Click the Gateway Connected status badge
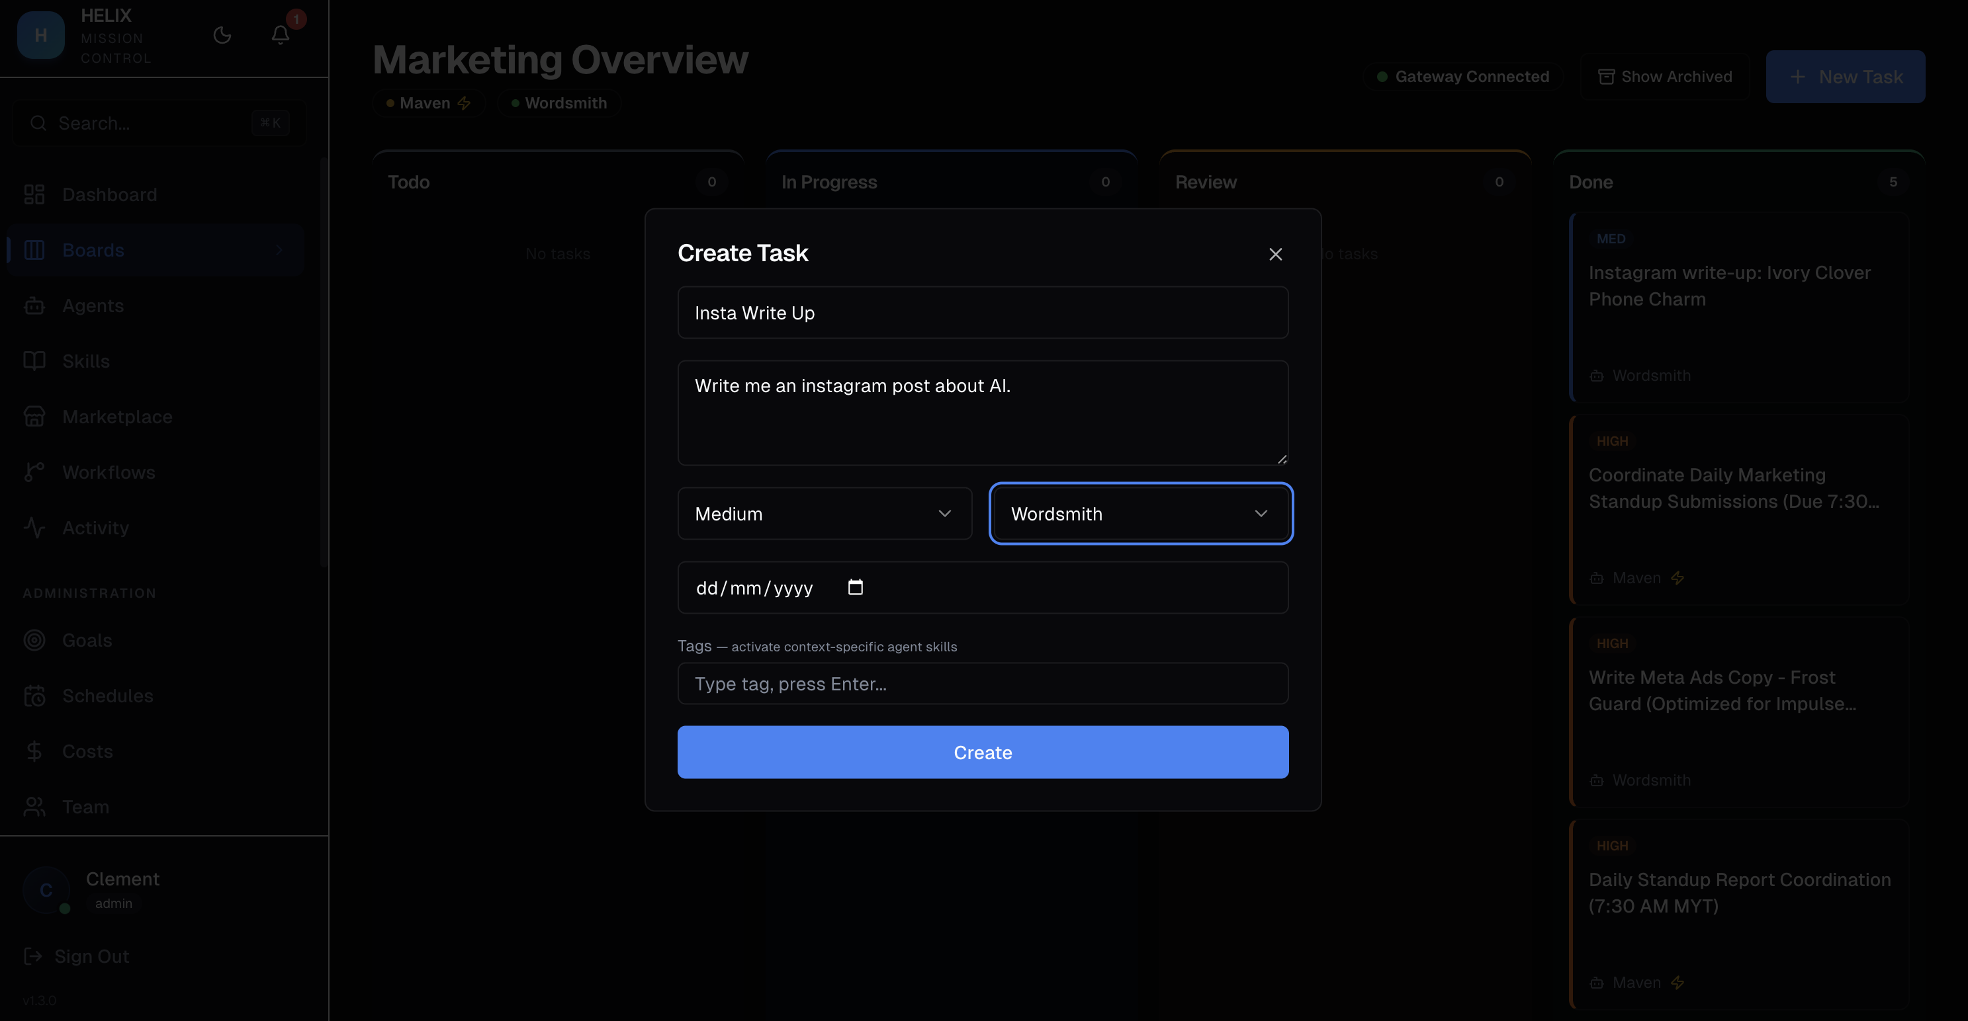The image size is (1968, 1021). [1463, 76]
